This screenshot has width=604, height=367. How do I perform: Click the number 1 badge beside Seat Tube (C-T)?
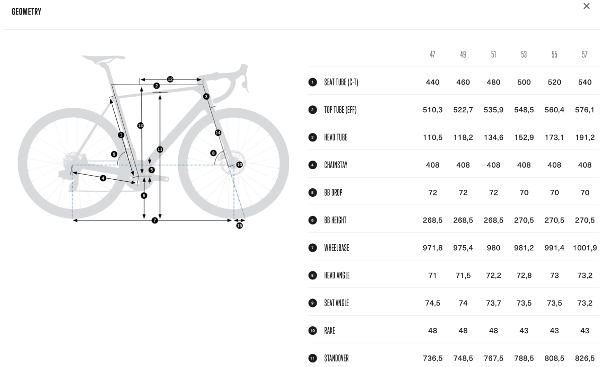click(313, 82)
